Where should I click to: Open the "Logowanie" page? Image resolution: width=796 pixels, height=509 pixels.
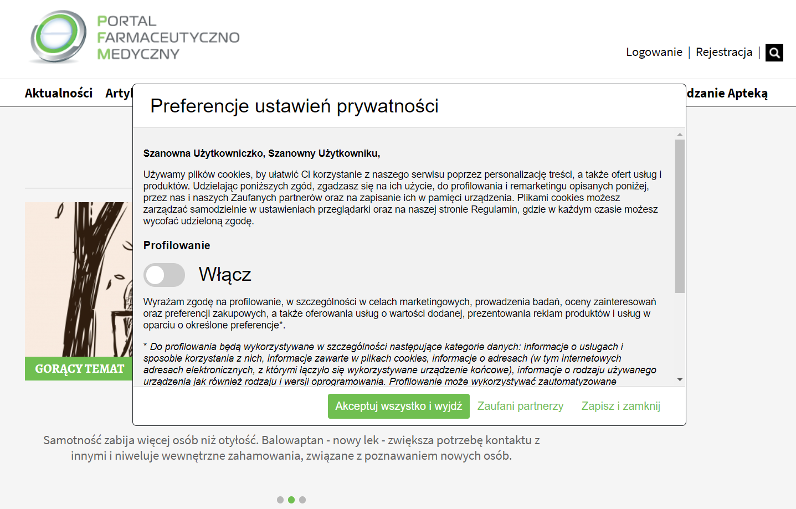[x=654, y=52]
